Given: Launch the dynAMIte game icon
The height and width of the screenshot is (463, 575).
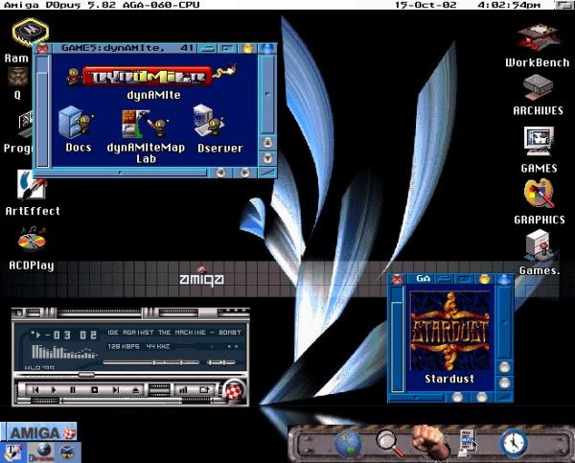Looking at the screenshot, I should [151, 76].
